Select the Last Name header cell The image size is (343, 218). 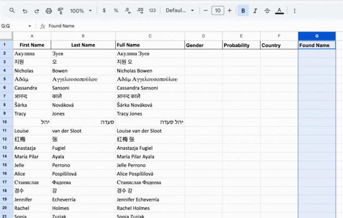(x=83, y=45)
